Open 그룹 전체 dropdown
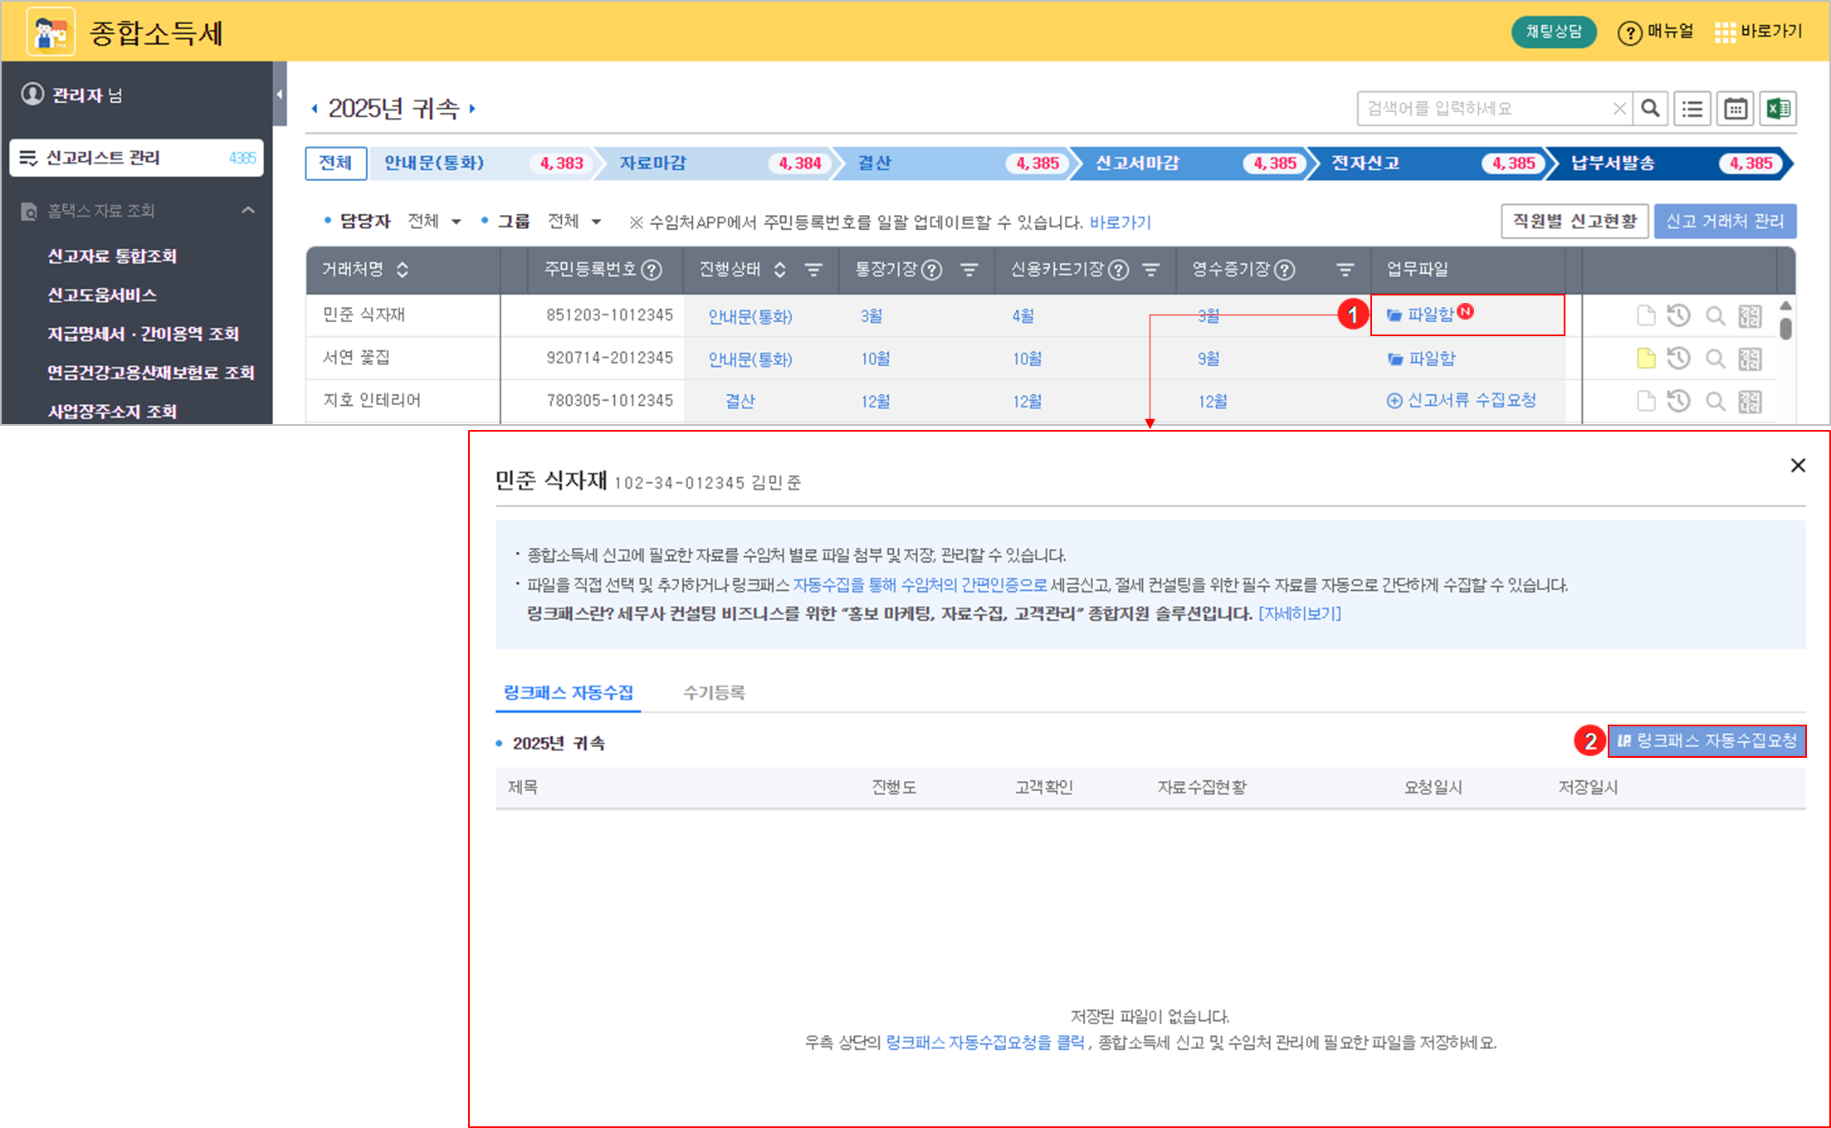The height and width of the screenshot is (1128, 1831). [574, 222]
